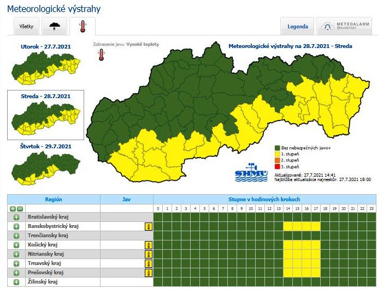Click heat warning icon for Prešovský kraj
383x289 pixels.
pos(148,273)
